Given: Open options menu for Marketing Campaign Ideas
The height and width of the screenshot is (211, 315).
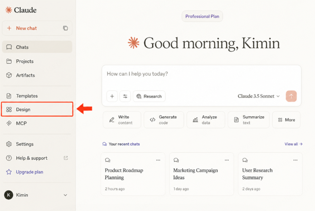Looking at the screenshot, I should [227, 160].
